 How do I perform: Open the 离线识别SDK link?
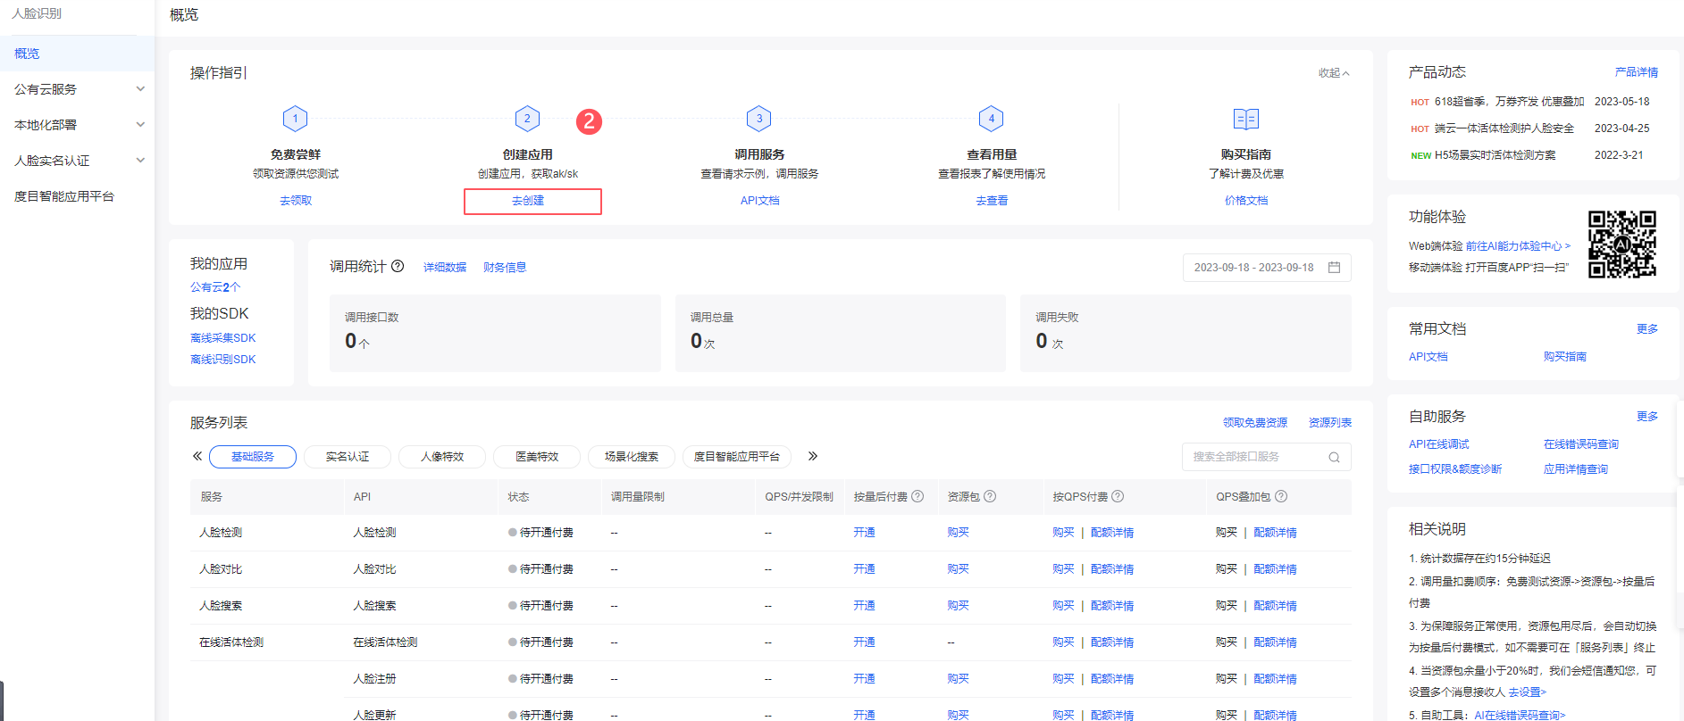223,360
